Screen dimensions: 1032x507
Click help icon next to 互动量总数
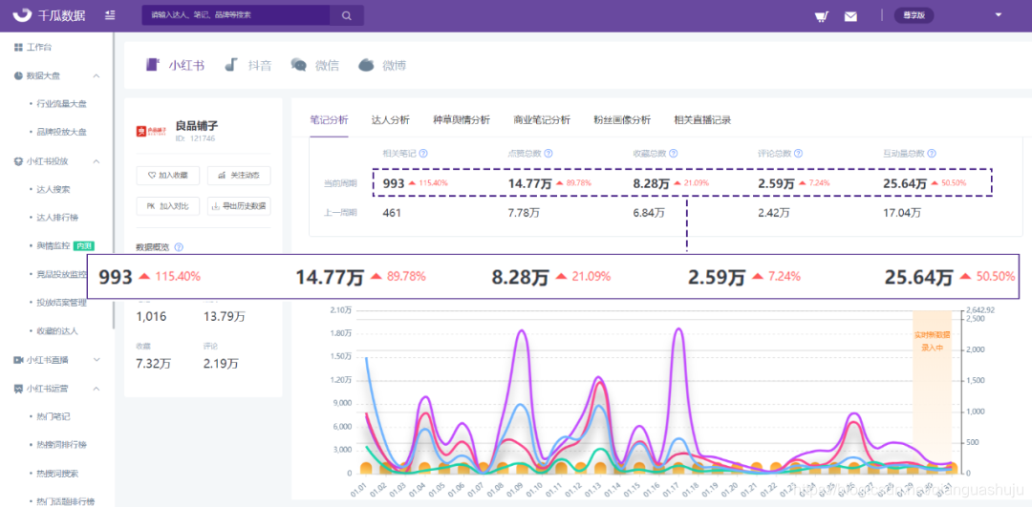(932, 153)
